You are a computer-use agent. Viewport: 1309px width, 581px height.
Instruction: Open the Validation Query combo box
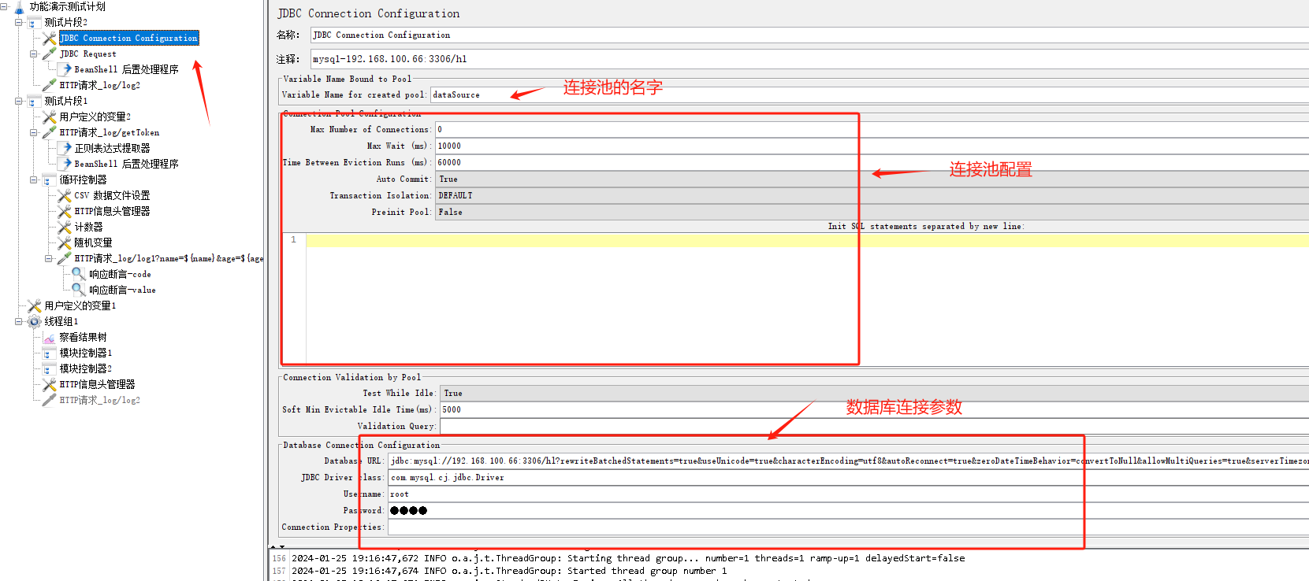[874, 426]
